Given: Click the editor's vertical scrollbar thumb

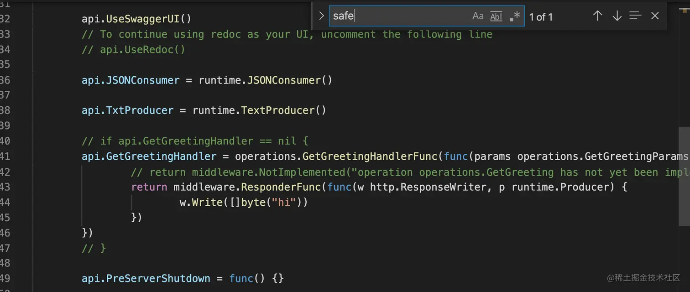Looking at the screenshot, I should (x=684, y=176).
